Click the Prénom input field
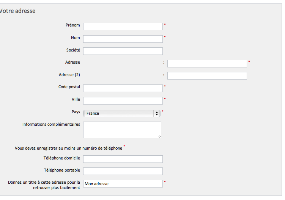The width and height of the screenshot is (285, 200). click(x=123, y=27)
